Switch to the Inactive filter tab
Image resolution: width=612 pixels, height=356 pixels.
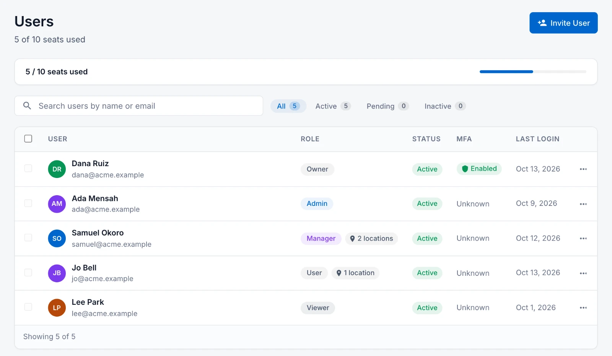(445, 106)
